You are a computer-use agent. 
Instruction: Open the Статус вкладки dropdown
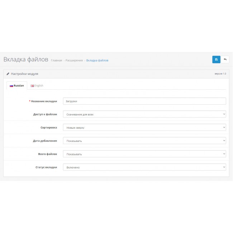[144, 167]
